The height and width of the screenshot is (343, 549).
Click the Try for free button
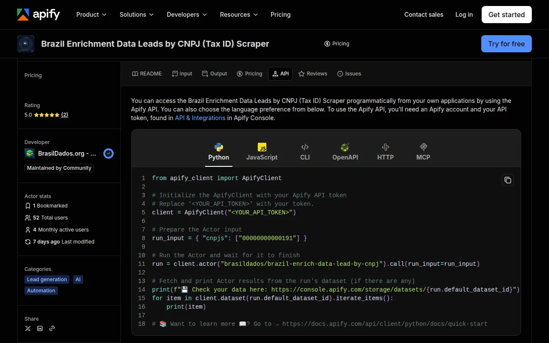[507, 44]
